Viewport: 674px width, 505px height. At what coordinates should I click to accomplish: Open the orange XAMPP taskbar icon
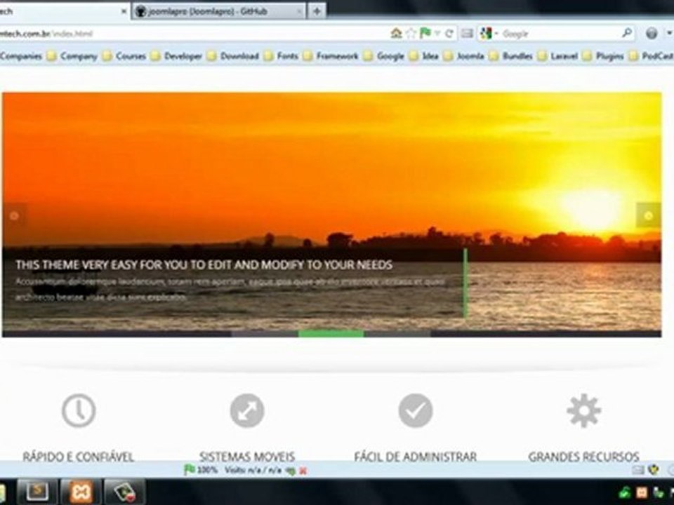[x=81, y=491]
